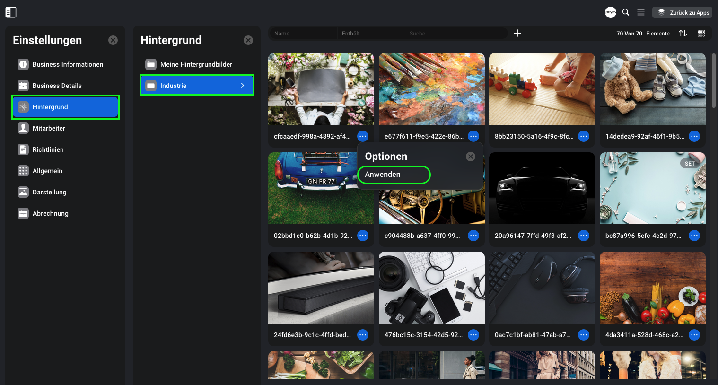The height and width of the screenshot is (385, 718).
Task: Open options for image 14dedea9-92af-46f1
Action: (694, 136)
